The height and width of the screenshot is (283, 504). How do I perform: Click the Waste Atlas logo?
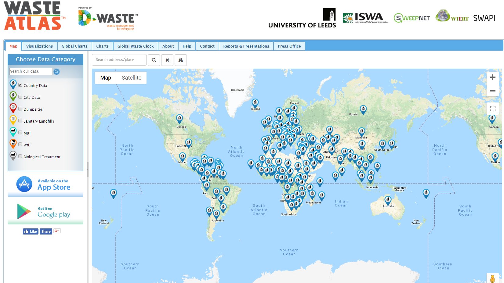(34, 16)
